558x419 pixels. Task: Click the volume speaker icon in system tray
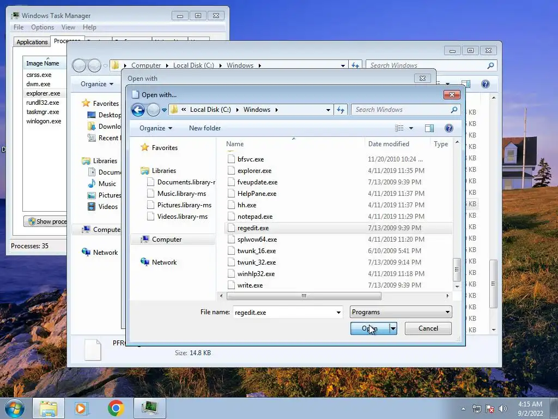503,409
